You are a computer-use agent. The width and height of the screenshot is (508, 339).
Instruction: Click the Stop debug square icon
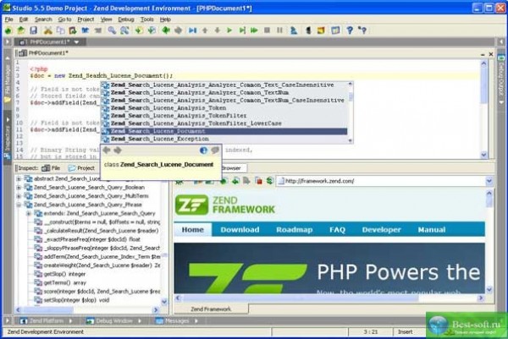[267, 30]
